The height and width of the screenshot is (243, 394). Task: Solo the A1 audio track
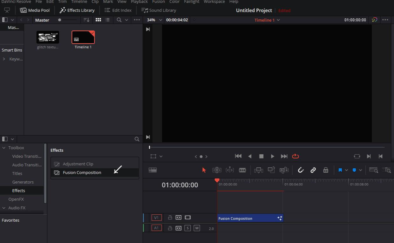click(187, 228)
